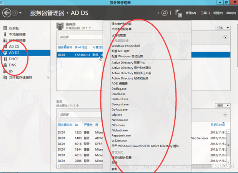
Task: Run Dsacls.exe from context menu
Action: click(x=119, y=94)
